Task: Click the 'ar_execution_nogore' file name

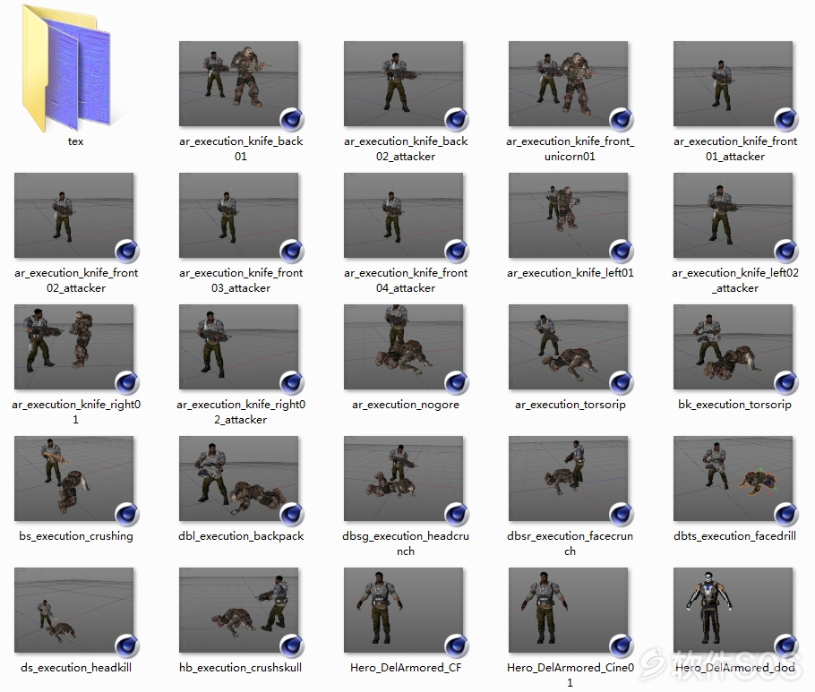Action: (x=406, y=404)
